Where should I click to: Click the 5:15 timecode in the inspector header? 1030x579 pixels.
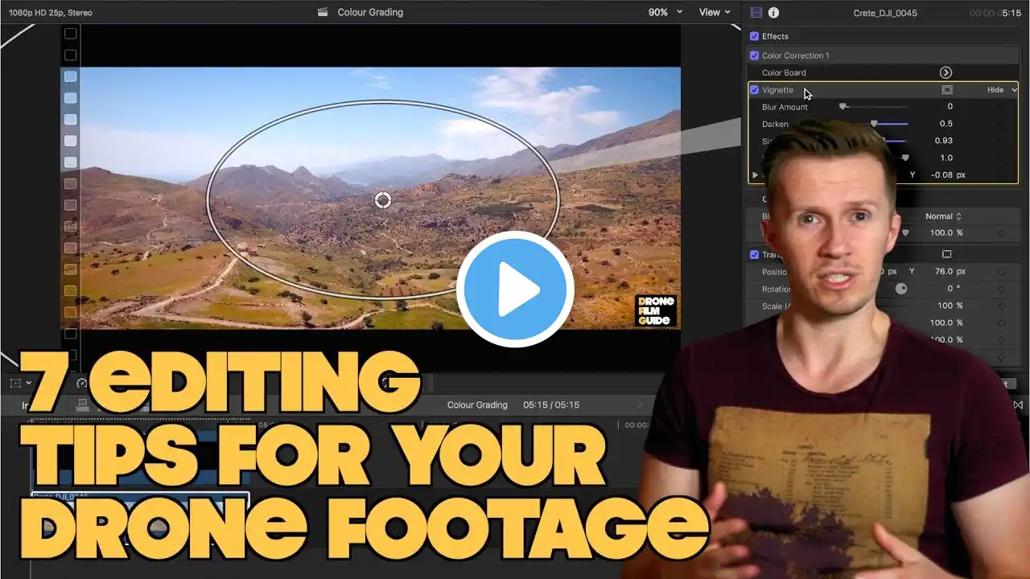pyautogui.click(x=1011, y=13)
